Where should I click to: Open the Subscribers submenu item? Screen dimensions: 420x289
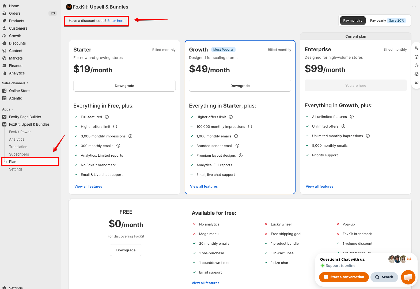coord(19,154)
